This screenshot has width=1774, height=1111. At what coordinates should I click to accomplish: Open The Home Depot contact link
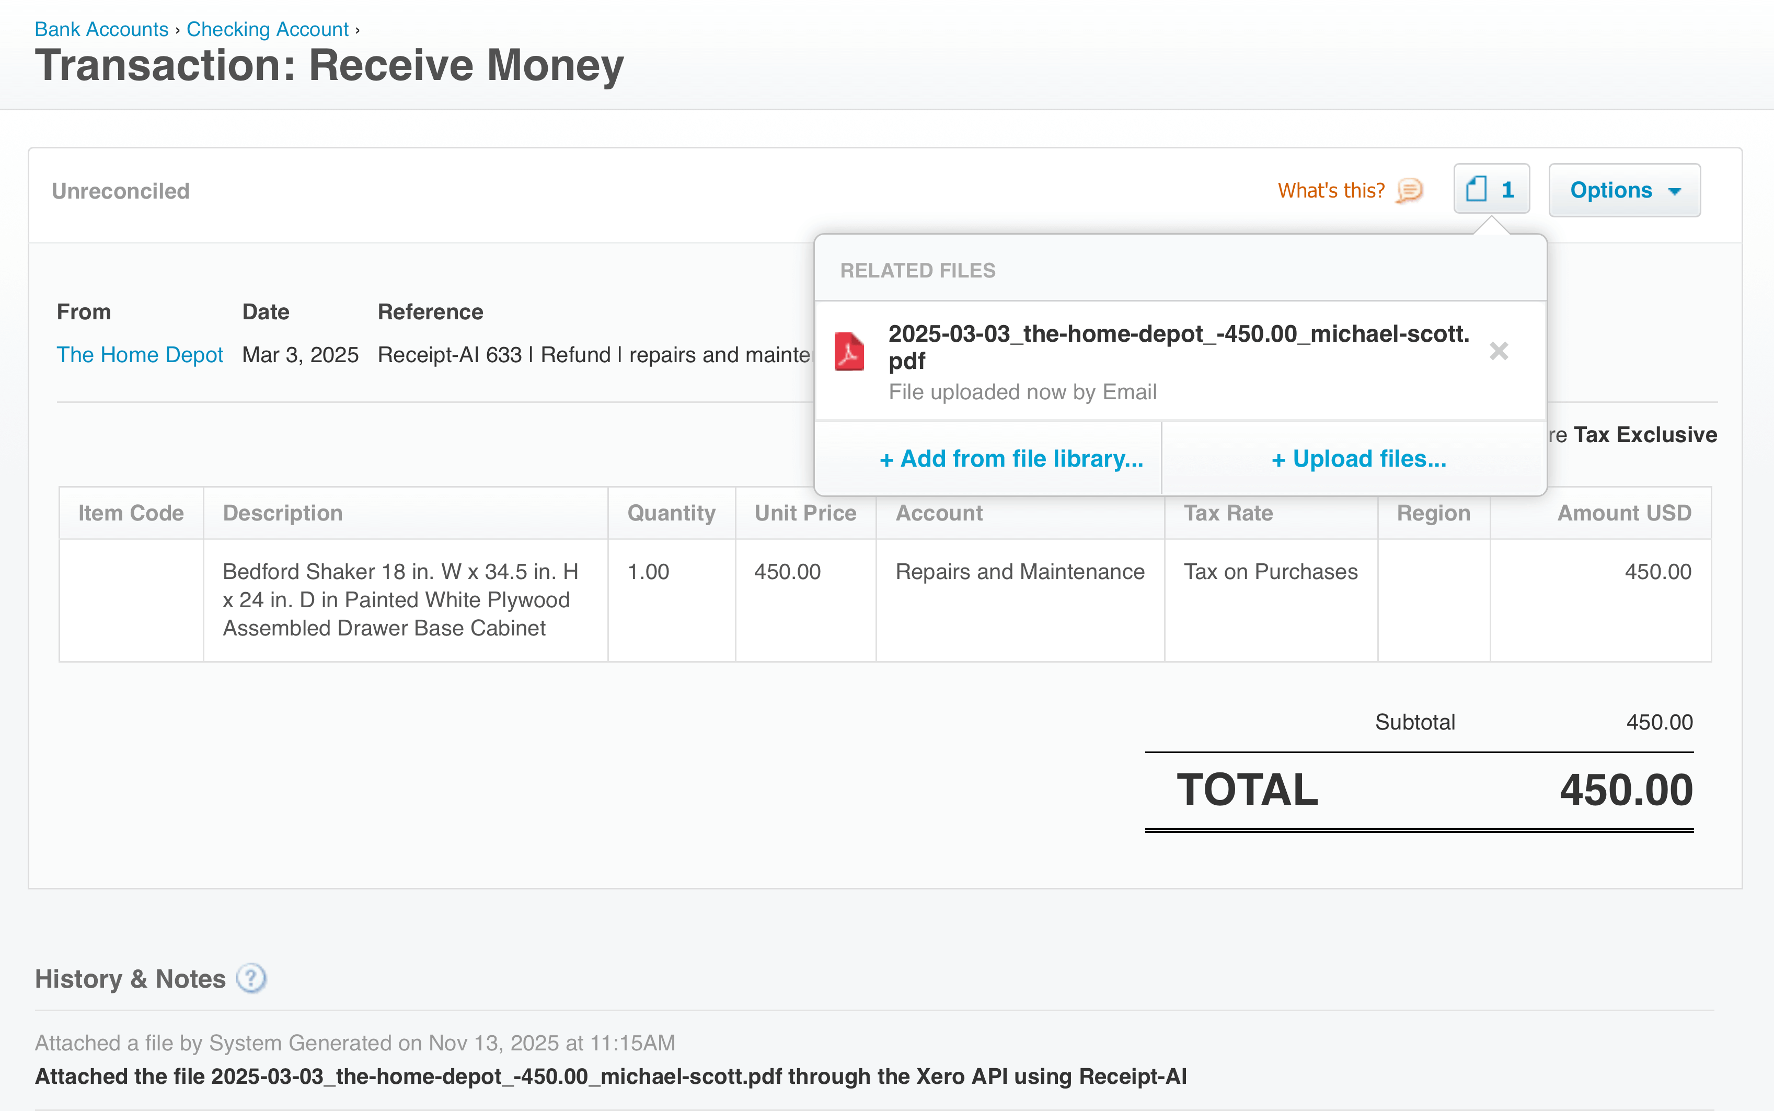click(140, 354)
